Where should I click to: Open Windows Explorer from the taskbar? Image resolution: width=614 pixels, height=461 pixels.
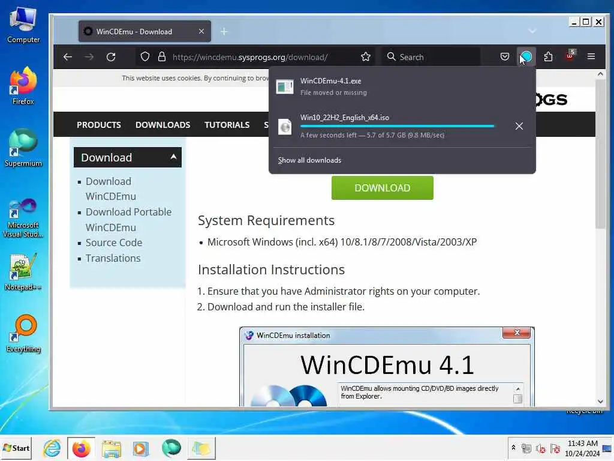point(112,448)
